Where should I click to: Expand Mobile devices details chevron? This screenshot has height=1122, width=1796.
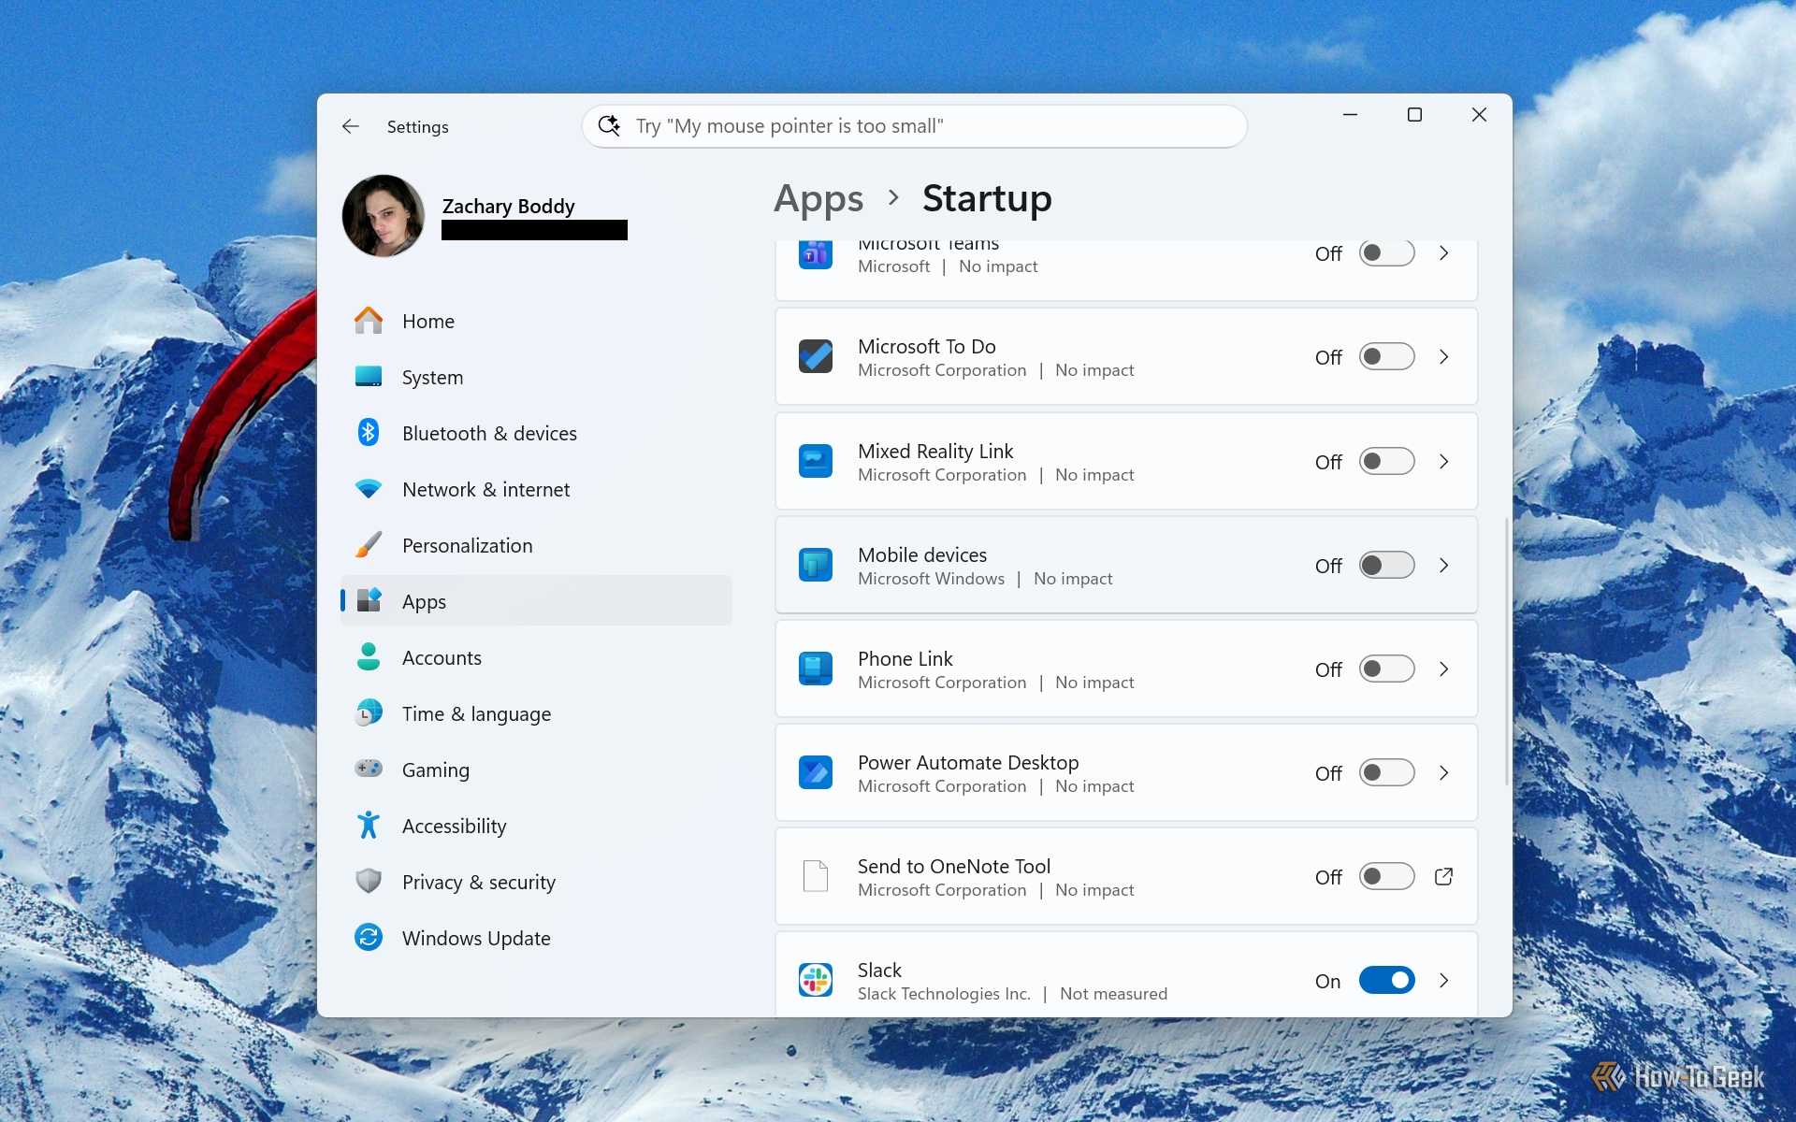click(x=1444, y=565)
